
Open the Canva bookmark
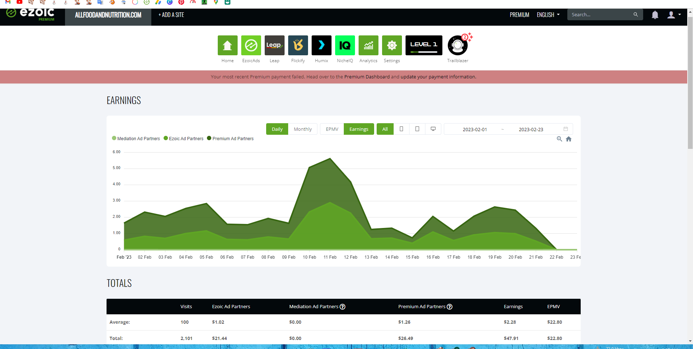170,2
